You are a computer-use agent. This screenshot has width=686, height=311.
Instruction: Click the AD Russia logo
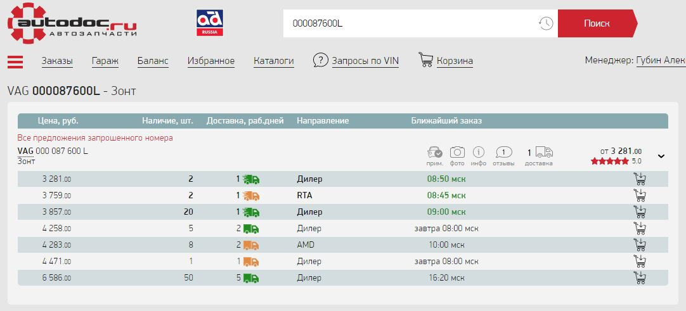tap(210, 23)
